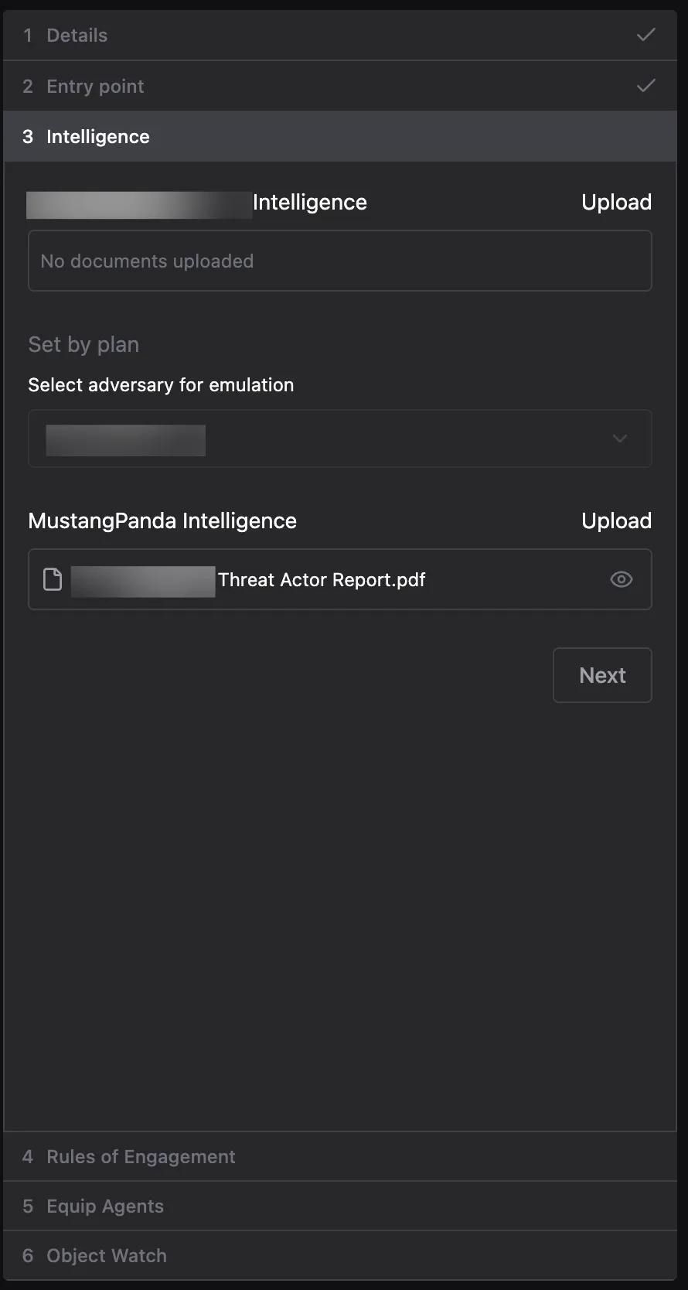Click the MustangPanda Intelligence heading

point(162,520)
